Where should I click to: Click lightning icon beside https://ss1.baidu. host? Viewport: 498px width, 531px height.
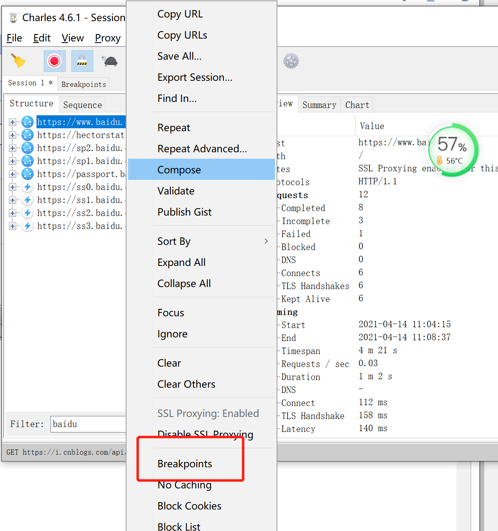[x=28, y=200]
